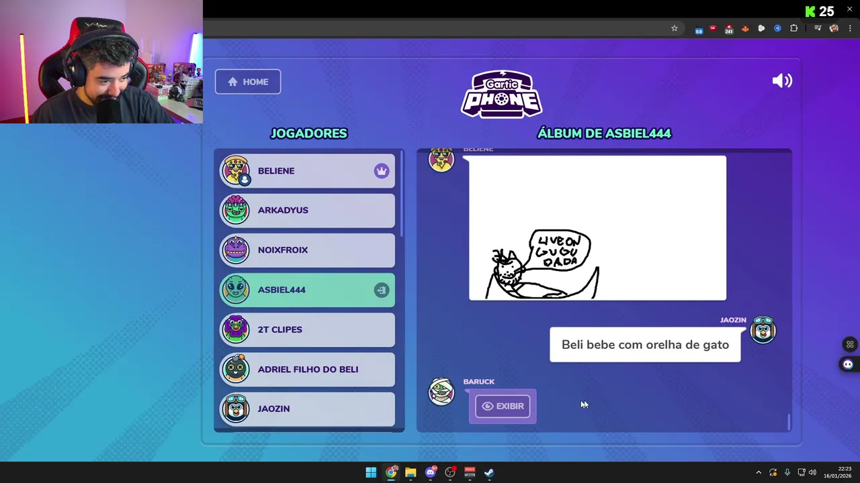Viewport: 860px width, 483px height.
Task: Click the microphone tray icon
Action: tap(787, 472)
